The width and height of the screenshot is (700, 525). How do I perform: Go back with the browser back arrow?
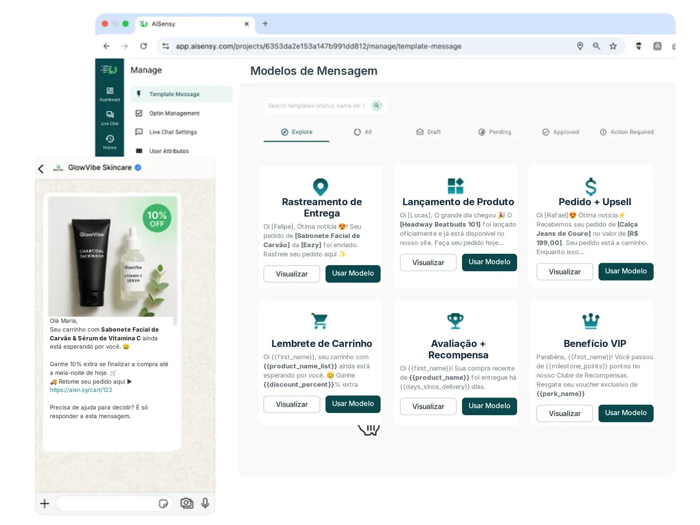106,46
